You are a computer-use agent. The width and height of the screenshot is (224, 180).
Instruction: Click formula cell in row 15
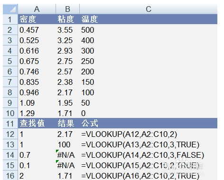click(149, 165)
